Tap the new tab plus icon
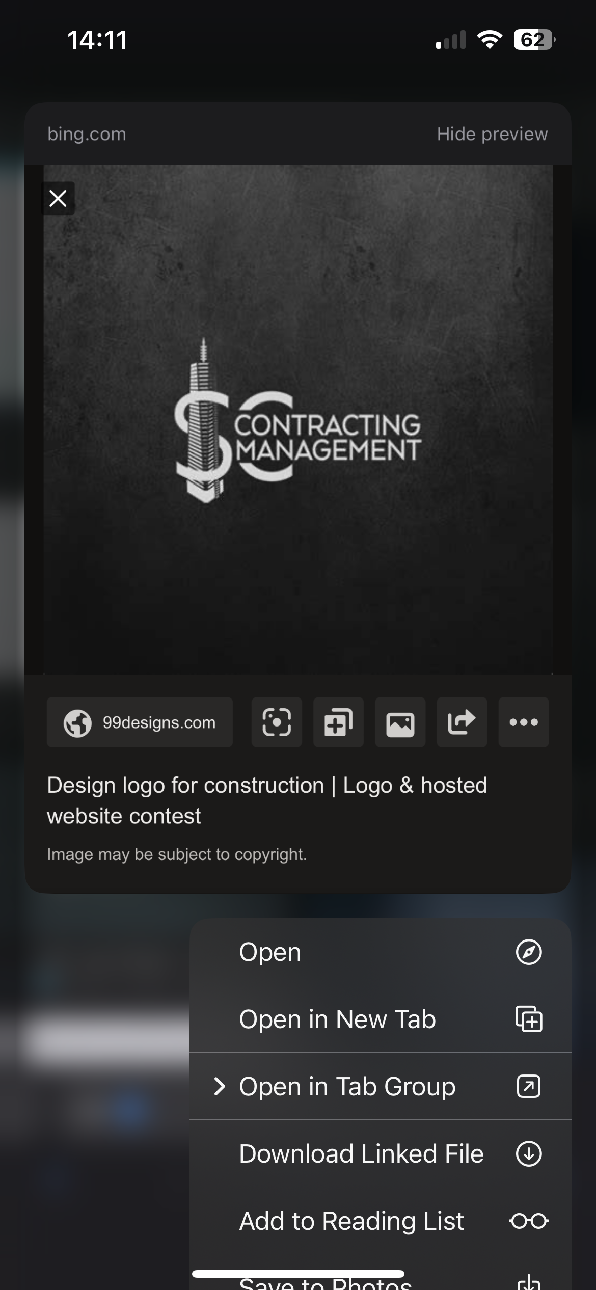 528,1019
